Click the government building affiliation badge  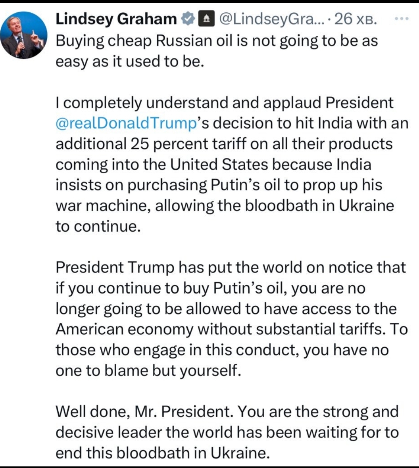click(206, 19)
